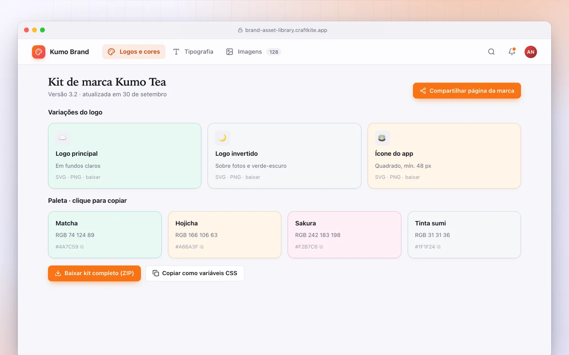Switch to the Logos e cores tab

point(134,52)
